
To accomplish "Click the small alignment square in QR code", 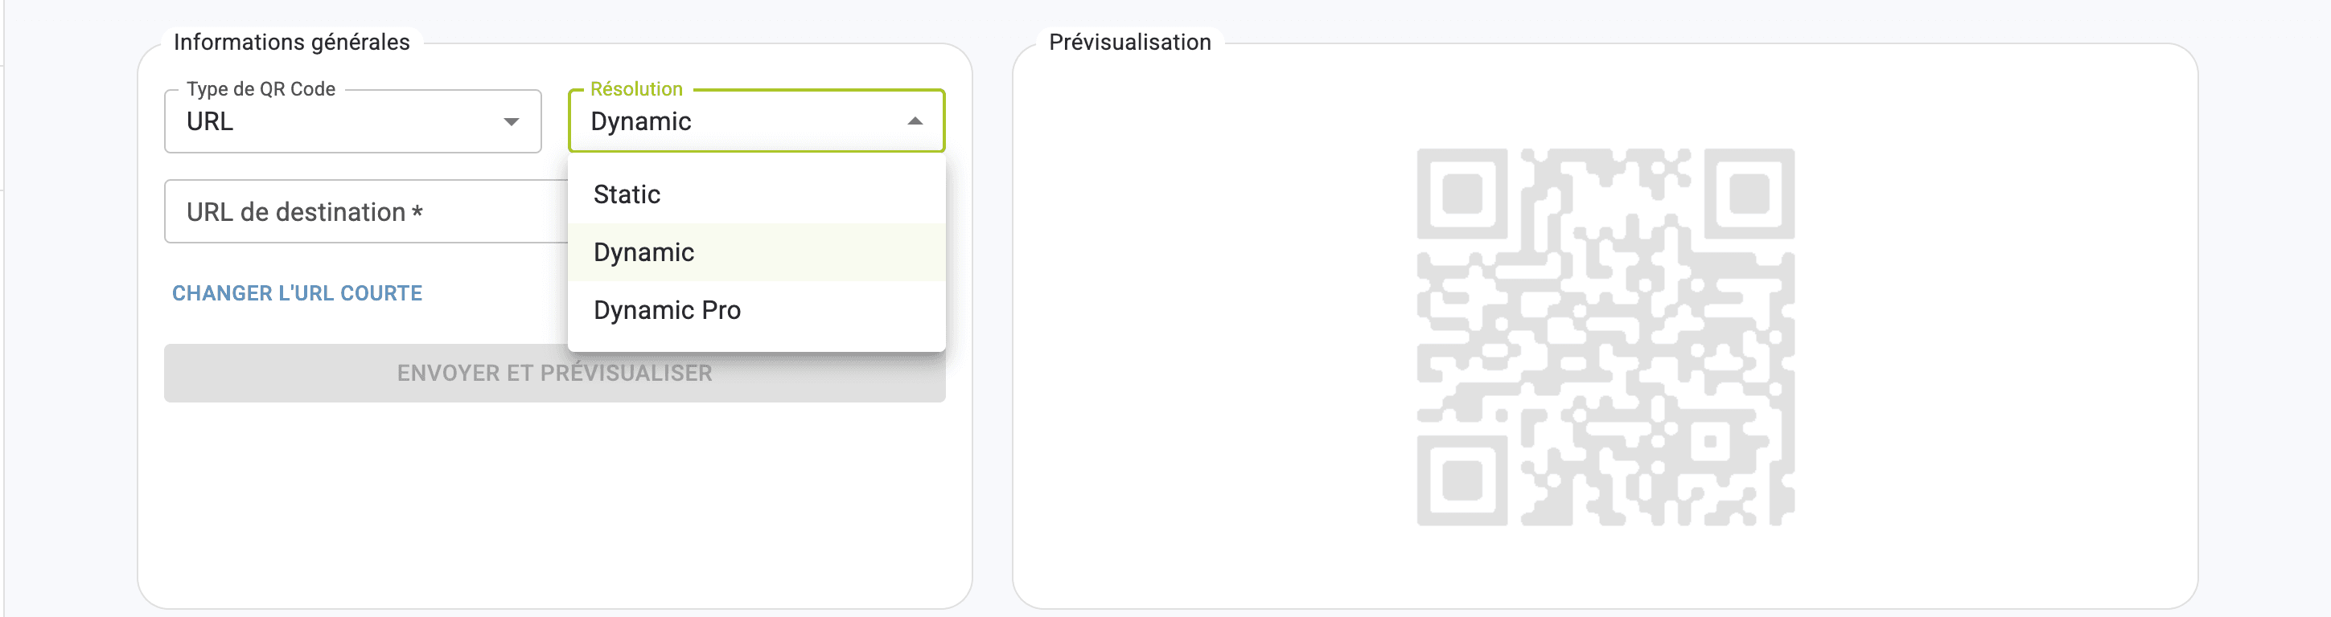I will click(1710, 442).
